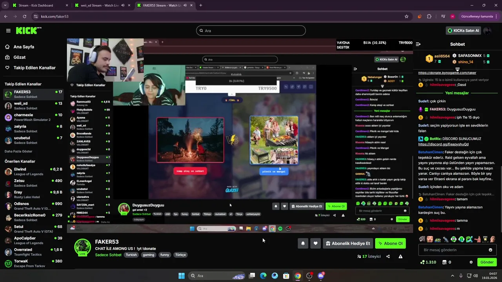Select the Turkish tag
Viewport: 502px width, 282px height.
(131, 255)
